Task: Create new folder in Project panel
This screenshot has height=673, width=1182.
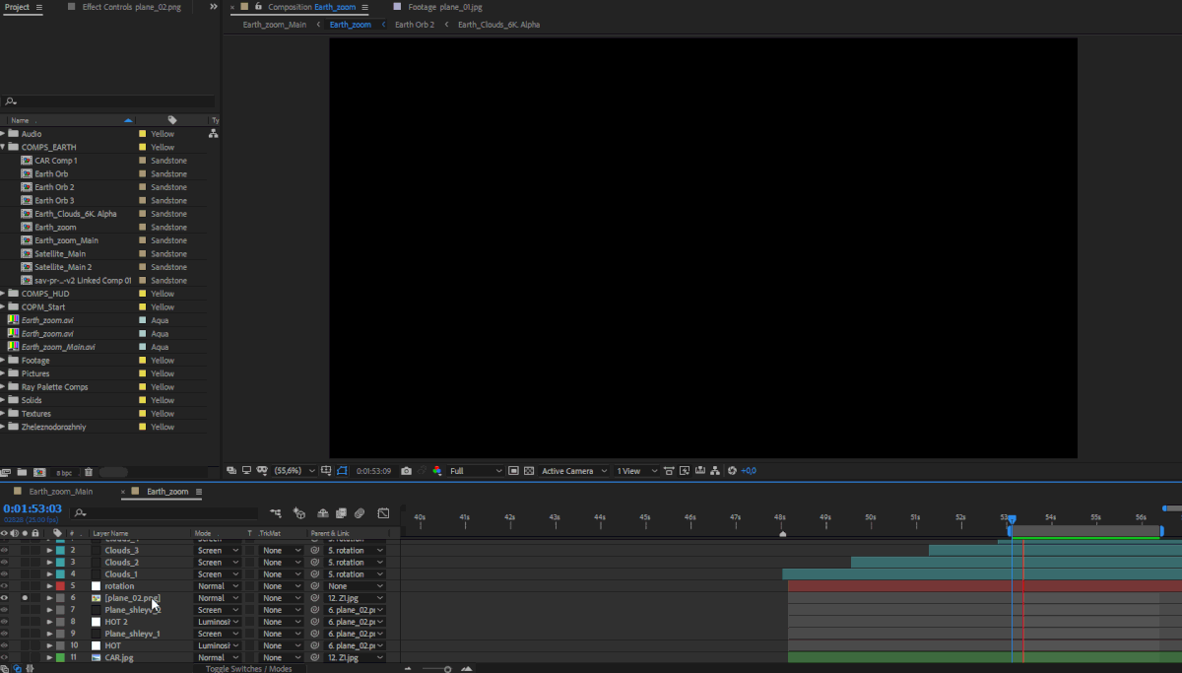Action: [23, 472]
